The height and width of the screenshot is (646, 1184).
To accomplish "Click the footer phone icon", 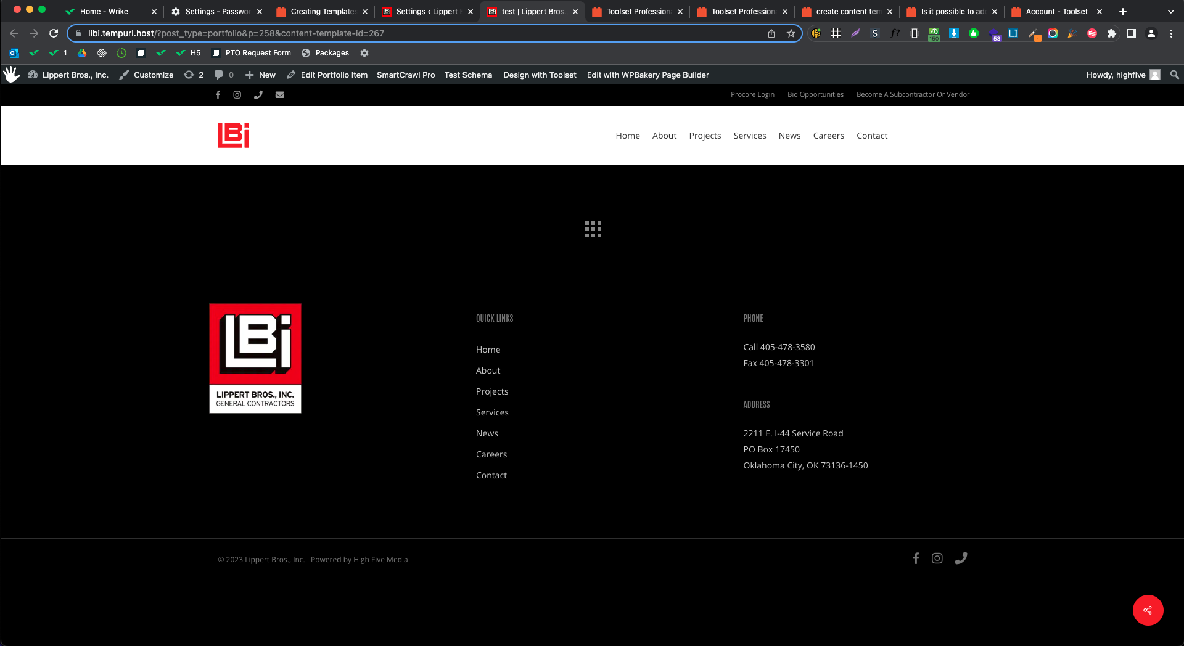I will (x=961, y=558).
